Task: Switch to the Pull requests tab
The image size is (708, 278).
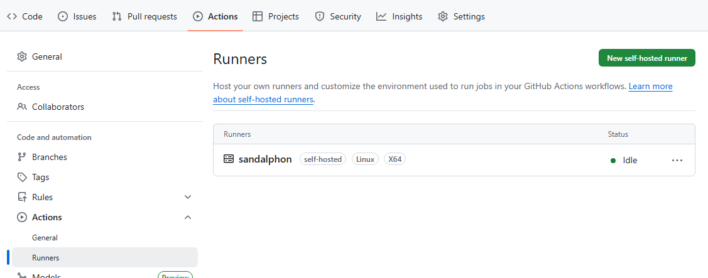Action: pyautogui.click(x=144, y=16)
